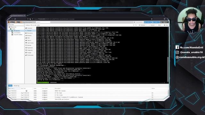Select the VM/CT 100 - Console task row
Screen dimensions: 205x115
point(87,91)
